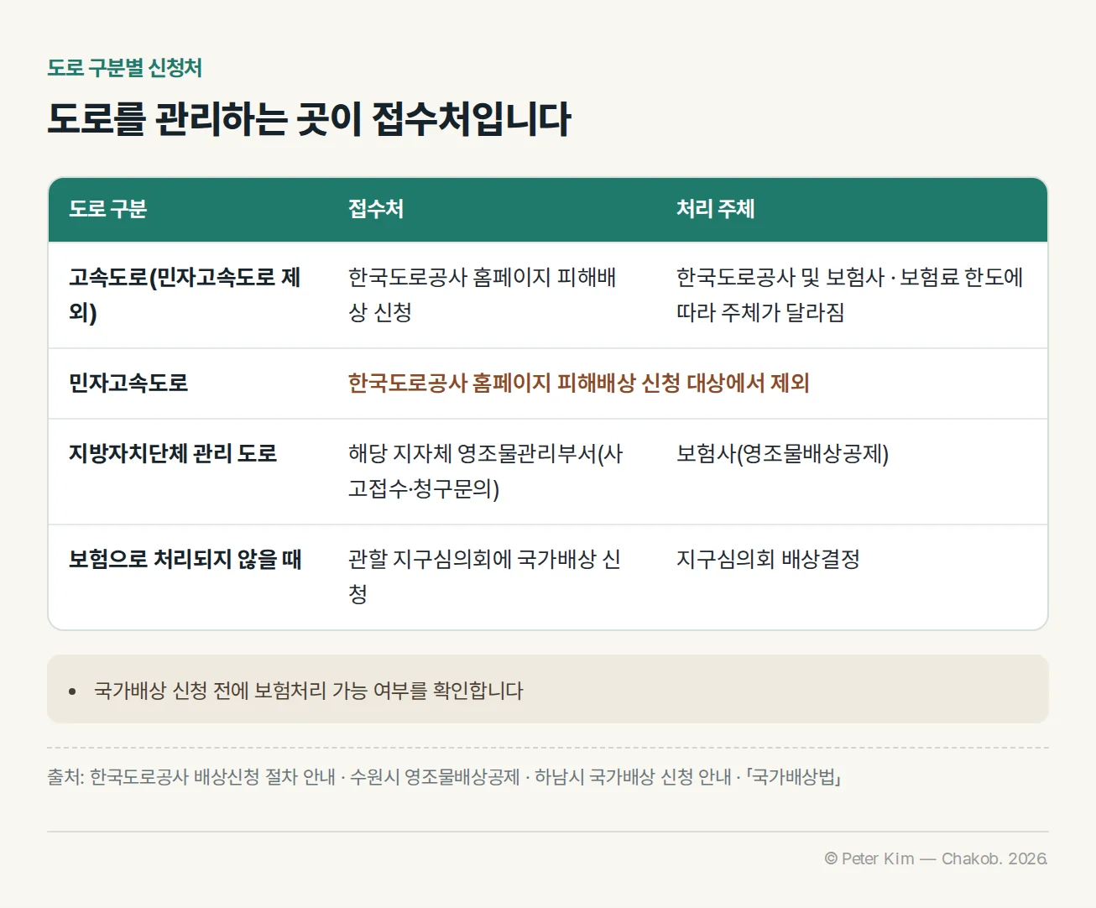Click the cell starting '해당 지자체 영조물관리부서'

tap(486, 471)
